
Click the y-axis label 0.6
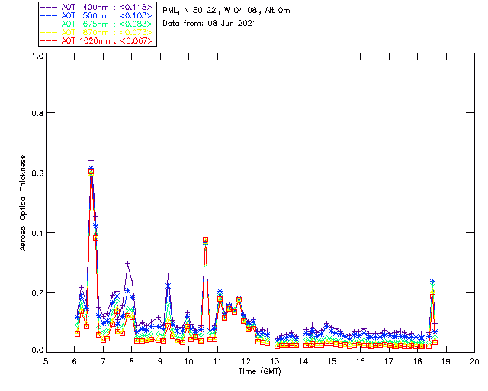37,173
